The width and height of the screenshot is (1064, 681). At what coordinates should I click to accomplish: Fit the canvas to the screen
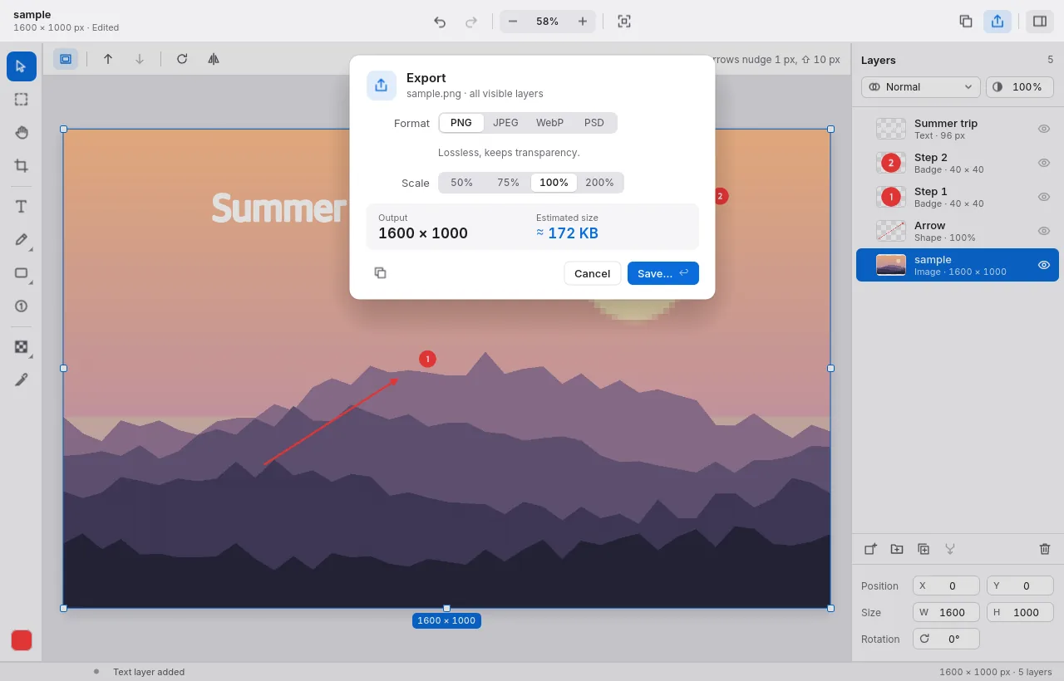point(624,22)
